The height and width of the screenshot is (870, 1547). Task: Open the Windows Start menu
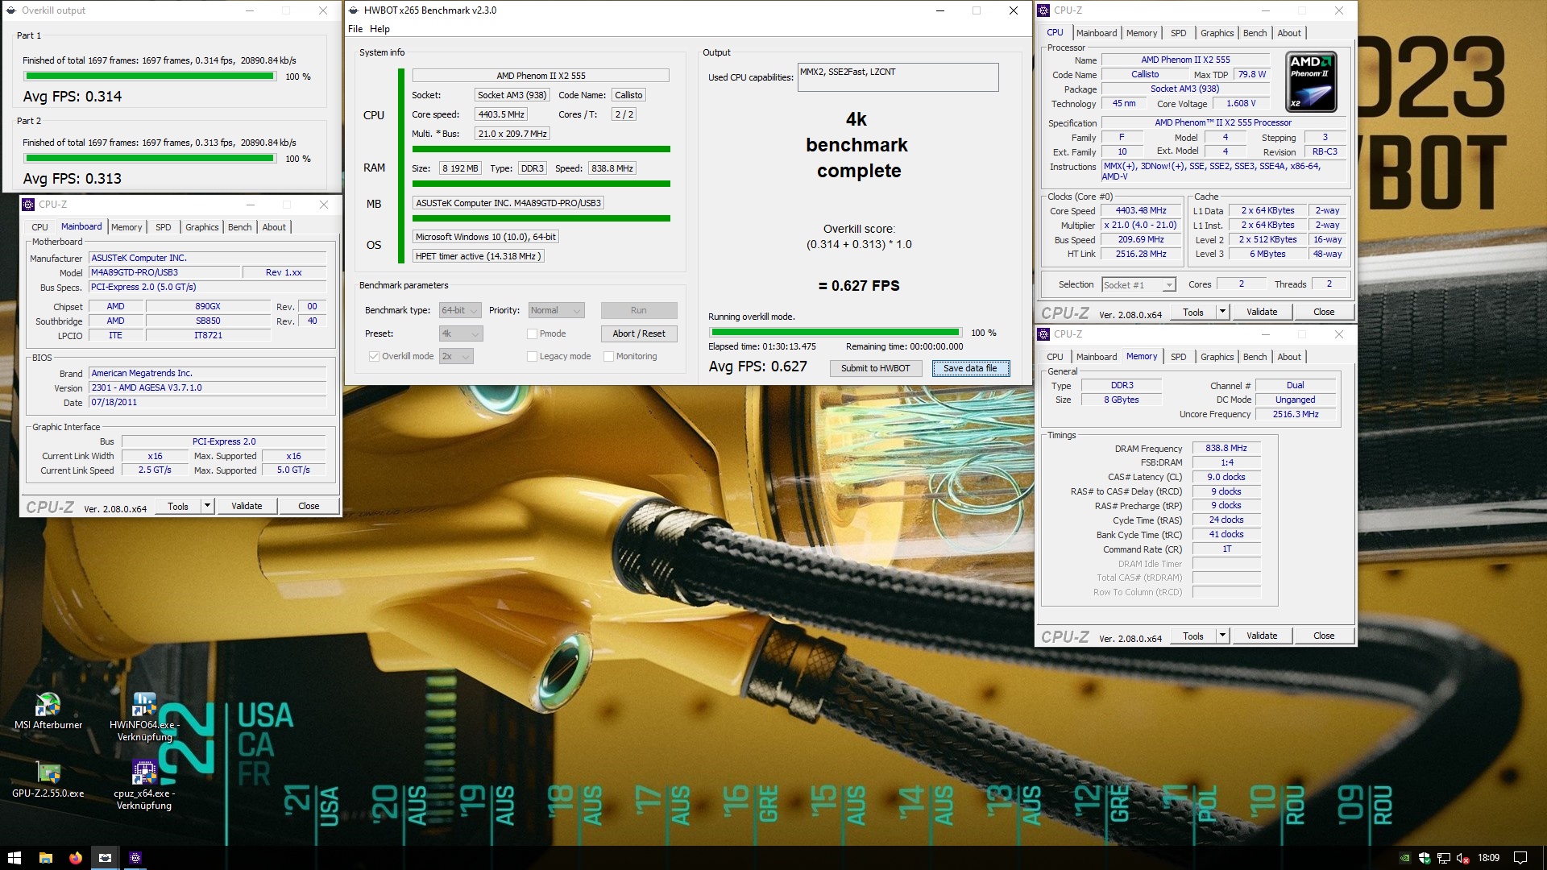(15, 858)
